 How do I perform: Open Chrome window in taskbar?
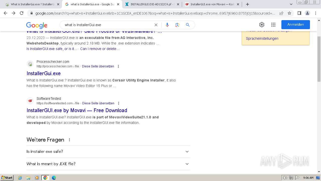click(x=45, y=178)
